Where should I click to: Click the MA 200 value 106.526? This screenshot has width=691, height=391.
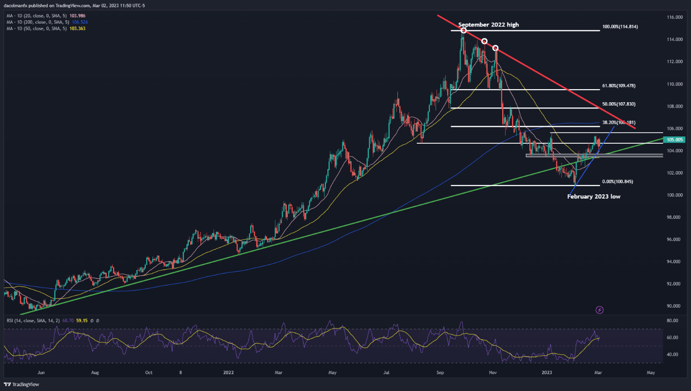pyautogui.click(x=79, y=22)
